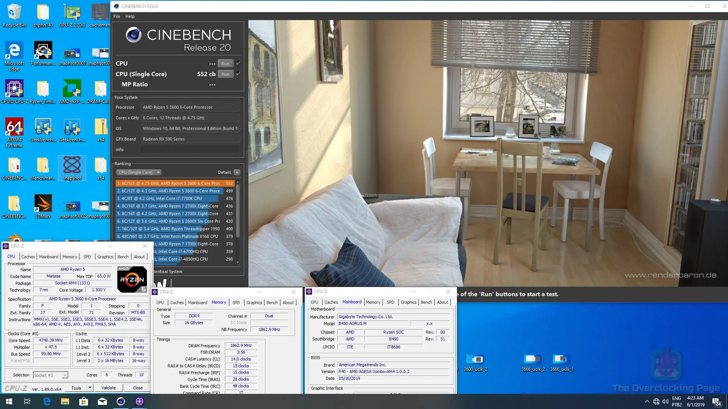This screenshot has width=728, height=409.
Task: Open the File menu in Cinebench
Action: [117, 16]
